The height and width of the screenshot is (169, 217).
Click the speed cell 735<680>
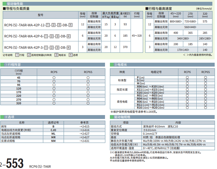pyautogui.click(x=190, y=21)
